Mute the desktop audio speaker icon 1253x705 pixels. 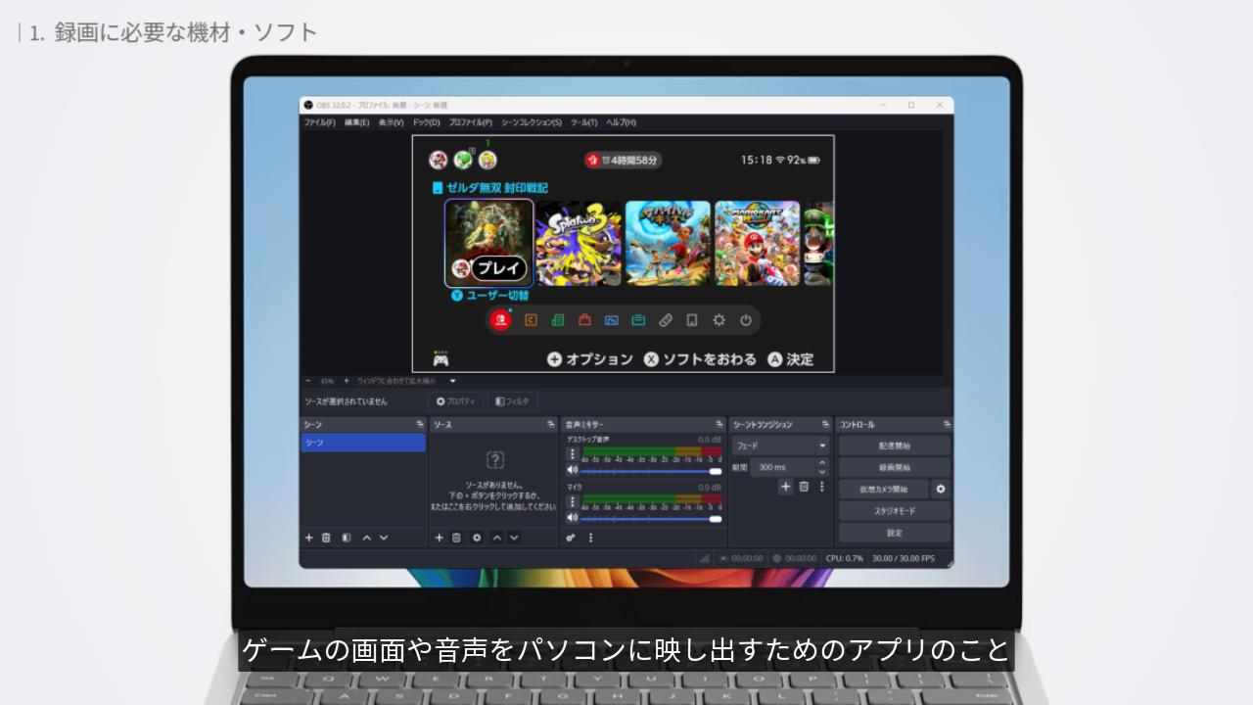point(573,471)
